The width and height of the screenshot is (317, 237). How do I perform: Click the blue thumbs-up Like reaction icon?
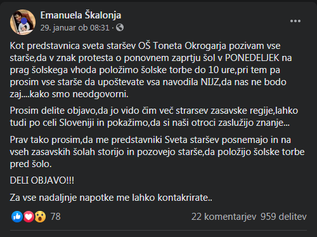pyautogui.click(x=17, y=217)
